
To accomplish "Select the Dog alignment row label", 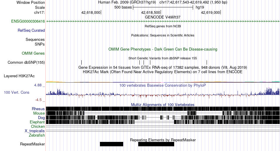I will (x=41, y=118).
